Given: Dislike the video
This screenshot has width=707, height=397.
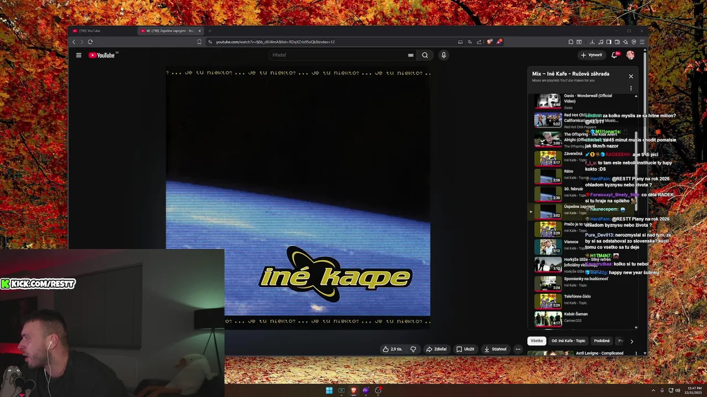Looking at the screenshot, I should (x=413, y=349).
